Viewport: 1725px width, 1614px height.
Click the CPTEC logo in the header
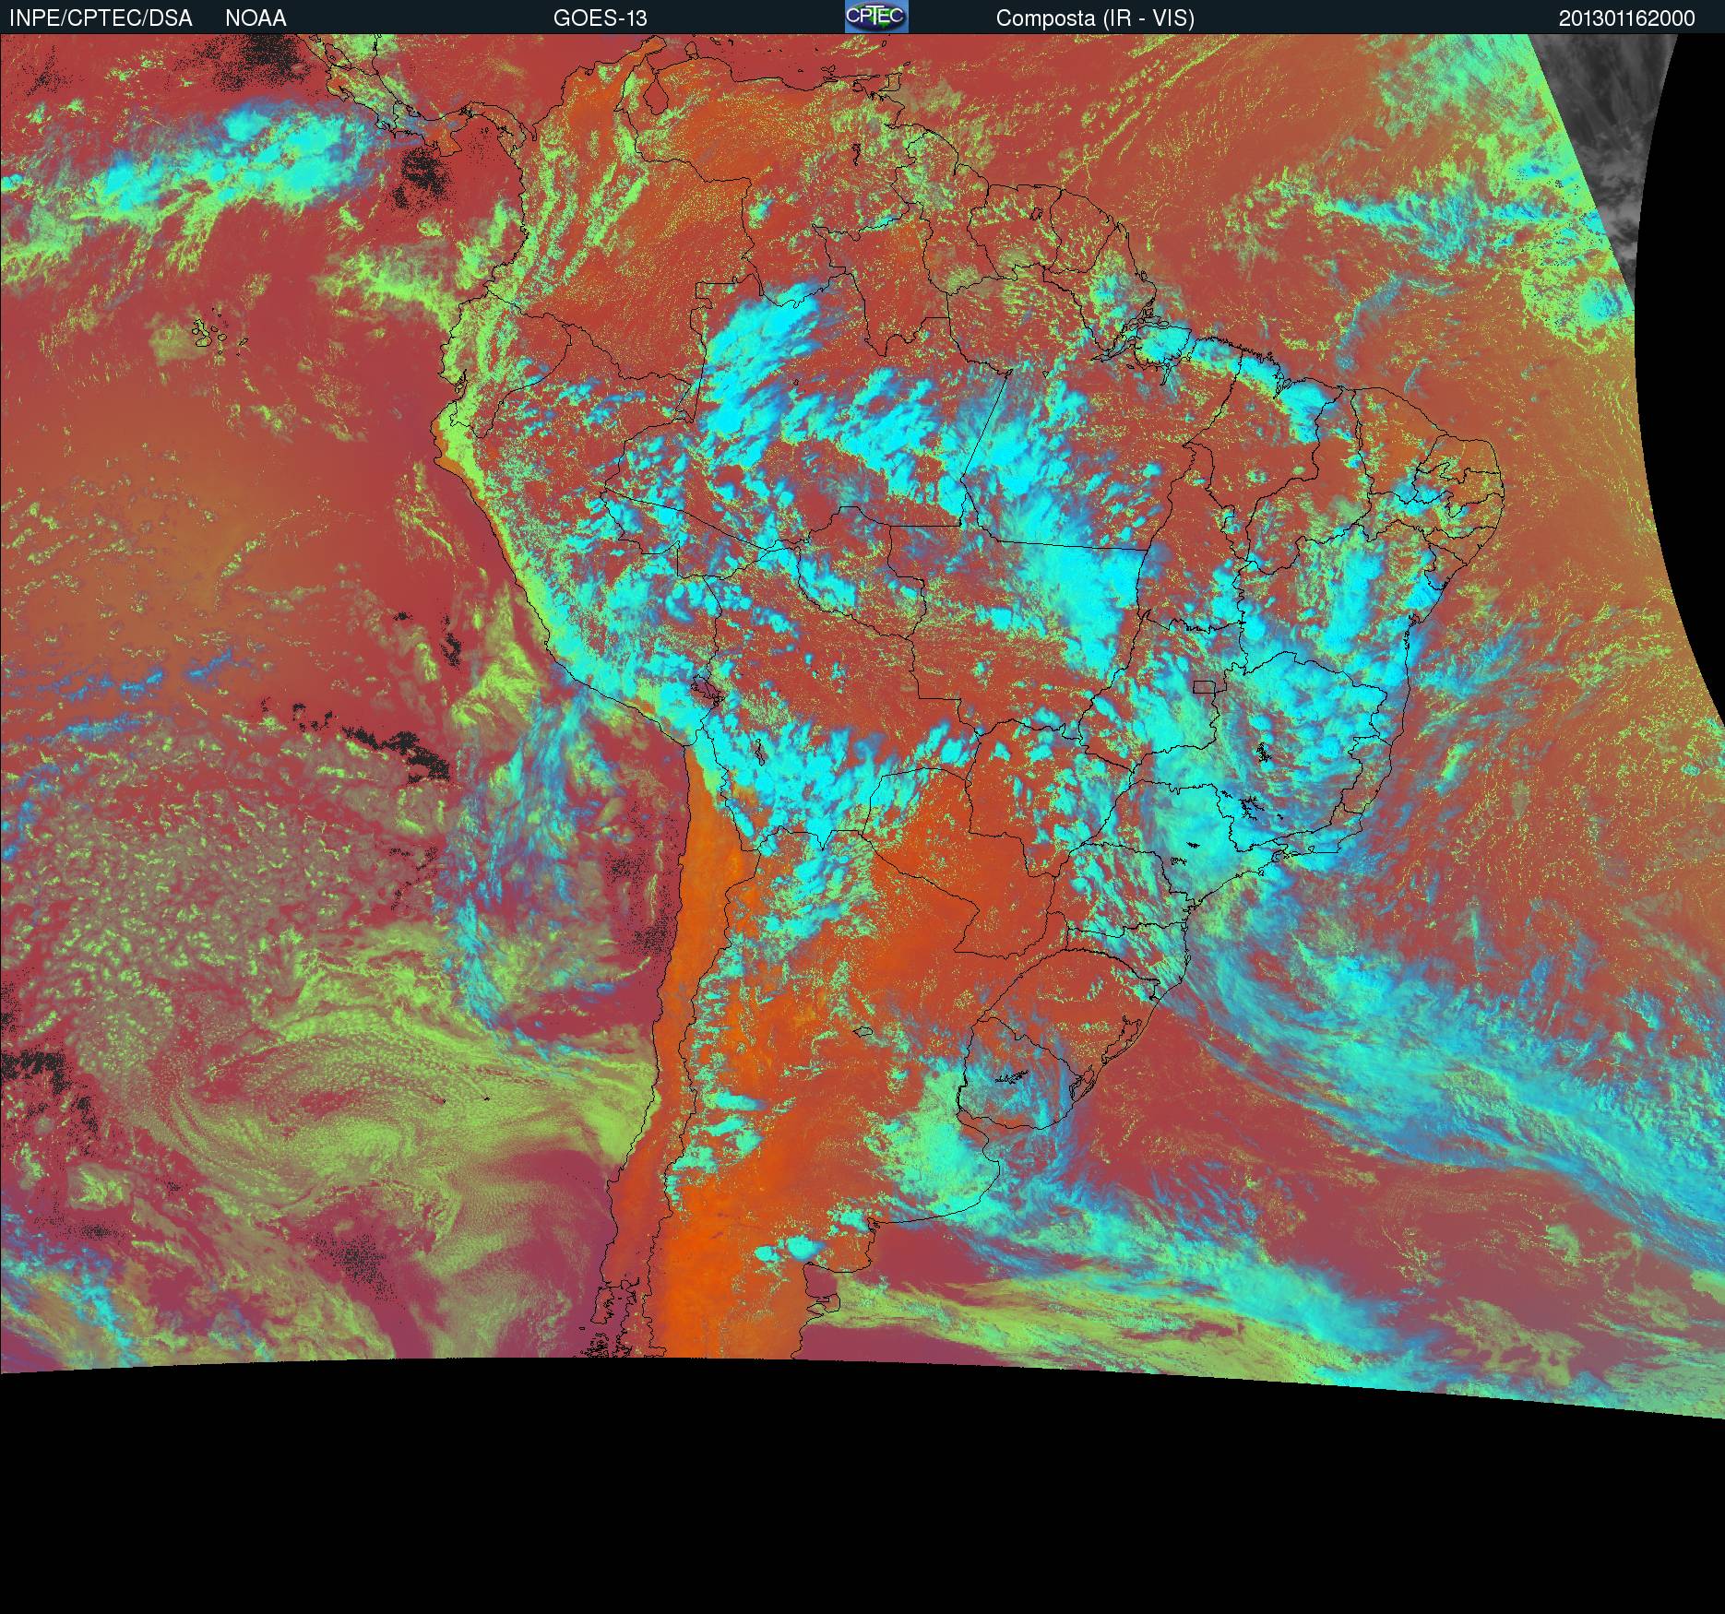876,17
